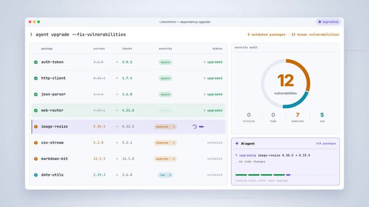The width and height of the screenshot is (369, 207).
Task: Click the arrow between date-utils versions
Action: click(117, 175)
